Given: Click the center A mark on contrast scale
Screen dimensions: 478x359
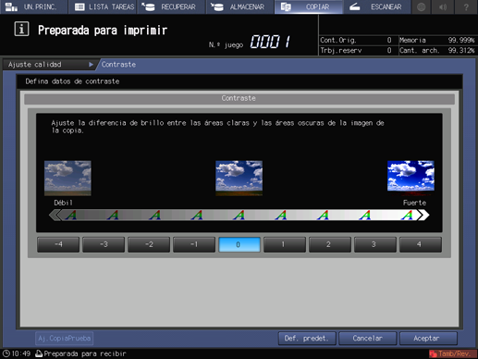Looking at the screenshot, I should [x=239, y=215].
